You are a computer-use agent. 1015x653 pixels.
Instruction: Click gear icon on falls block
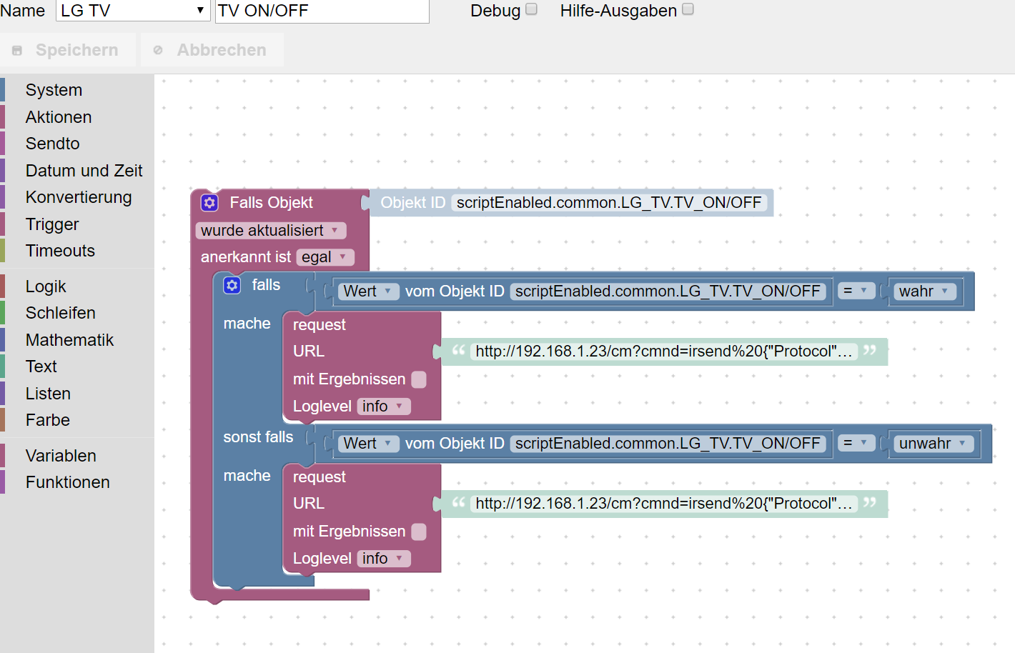pos(232,285)
